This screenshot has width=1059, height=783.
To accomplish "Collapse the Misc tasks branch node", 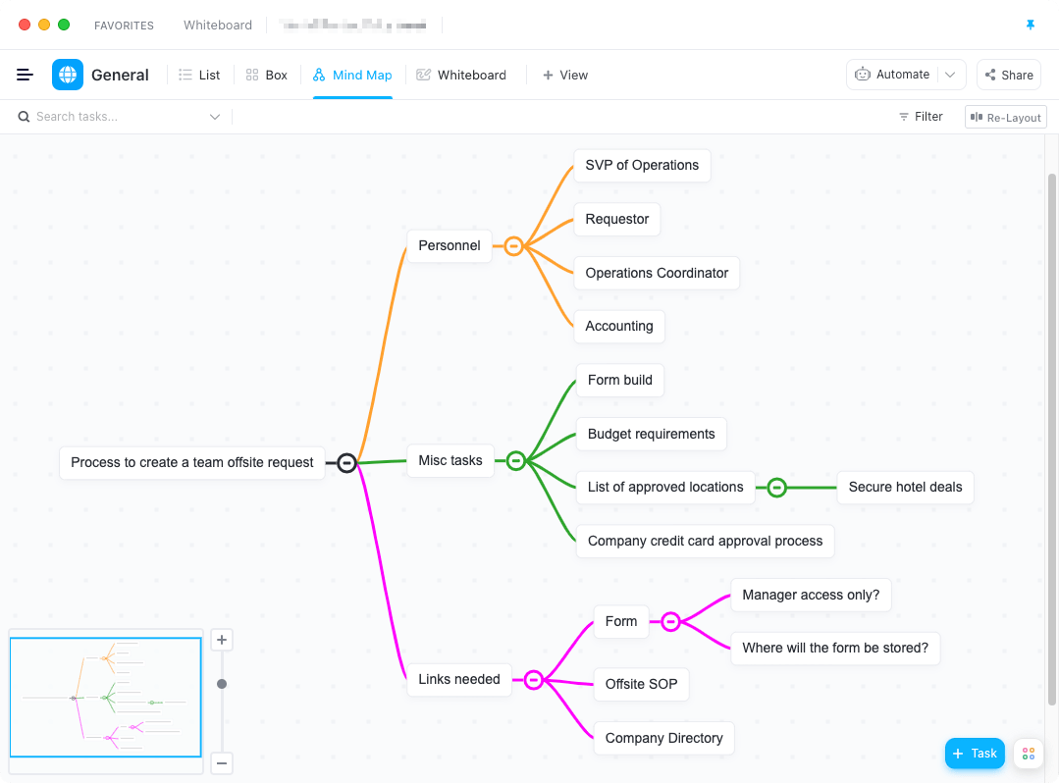I will 516,460.
